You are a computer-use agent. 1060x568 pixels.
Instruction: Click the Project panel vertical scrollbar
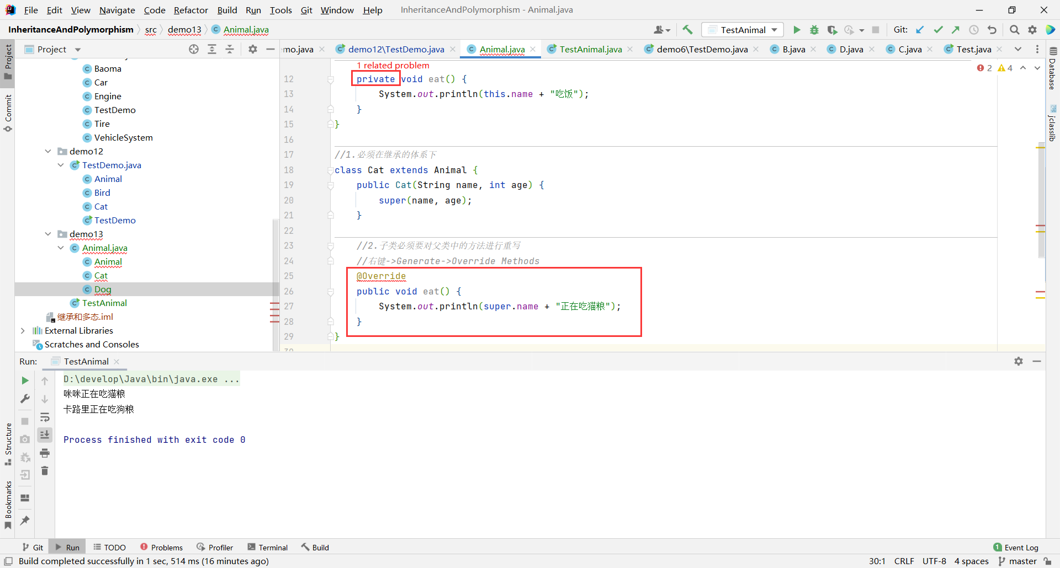click(275, 285)
